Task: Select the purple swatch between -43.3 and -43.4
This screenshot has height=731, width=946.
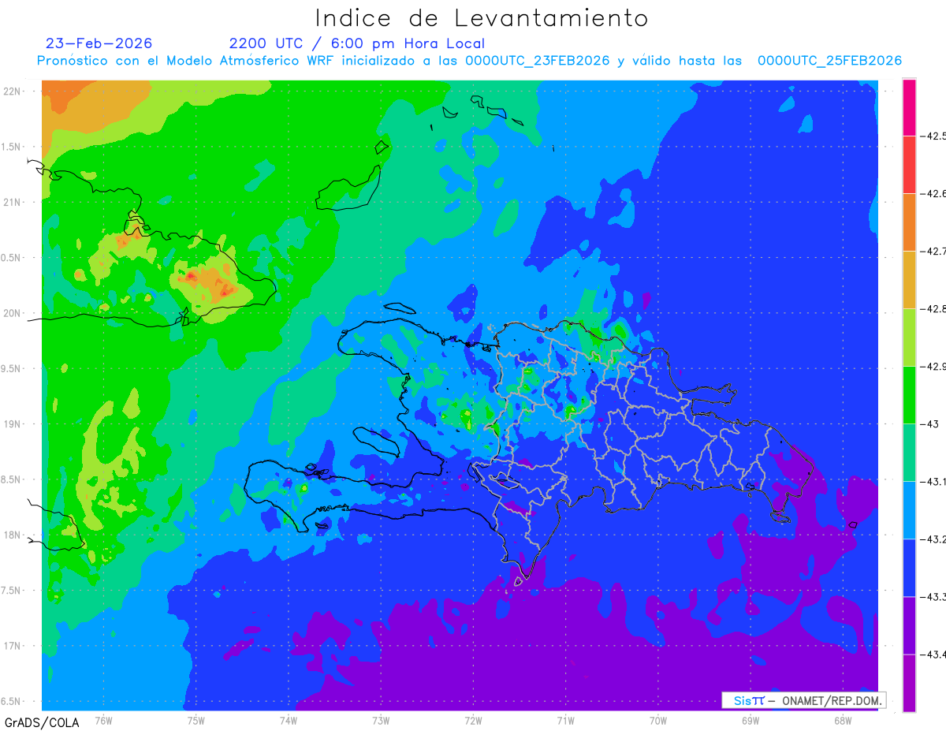Action: (909, 625)
